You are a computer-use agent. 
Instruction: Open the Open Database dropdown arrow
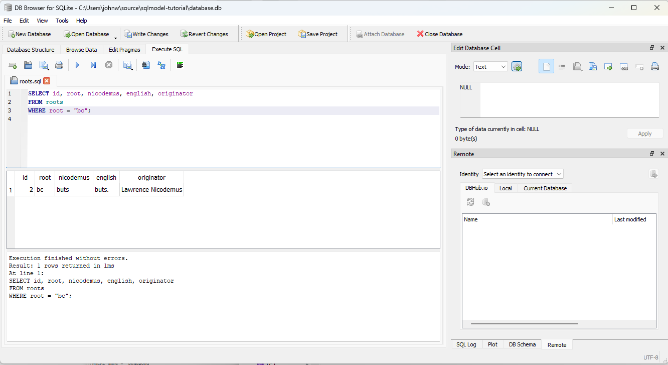point(116,37)
